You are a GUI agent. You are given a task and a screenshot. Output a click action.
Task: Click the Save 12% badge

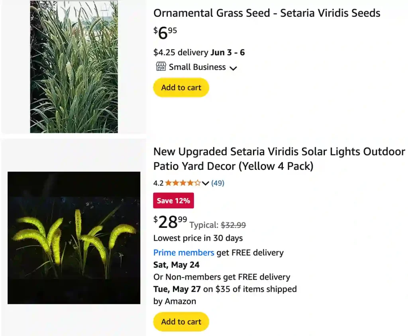tap(173, 200)
